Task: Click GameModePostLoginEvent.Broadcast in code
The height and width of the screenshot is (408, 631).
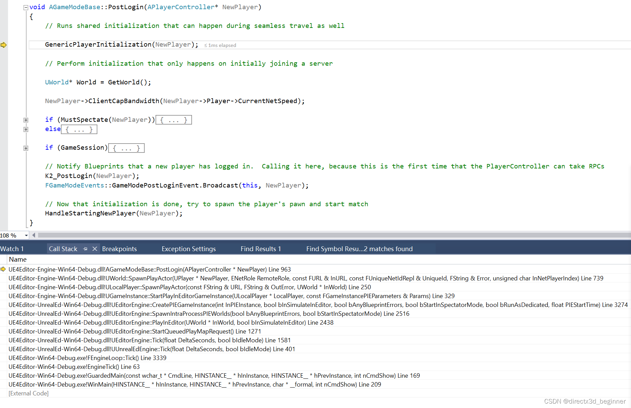Action: [x=175, y=185]
